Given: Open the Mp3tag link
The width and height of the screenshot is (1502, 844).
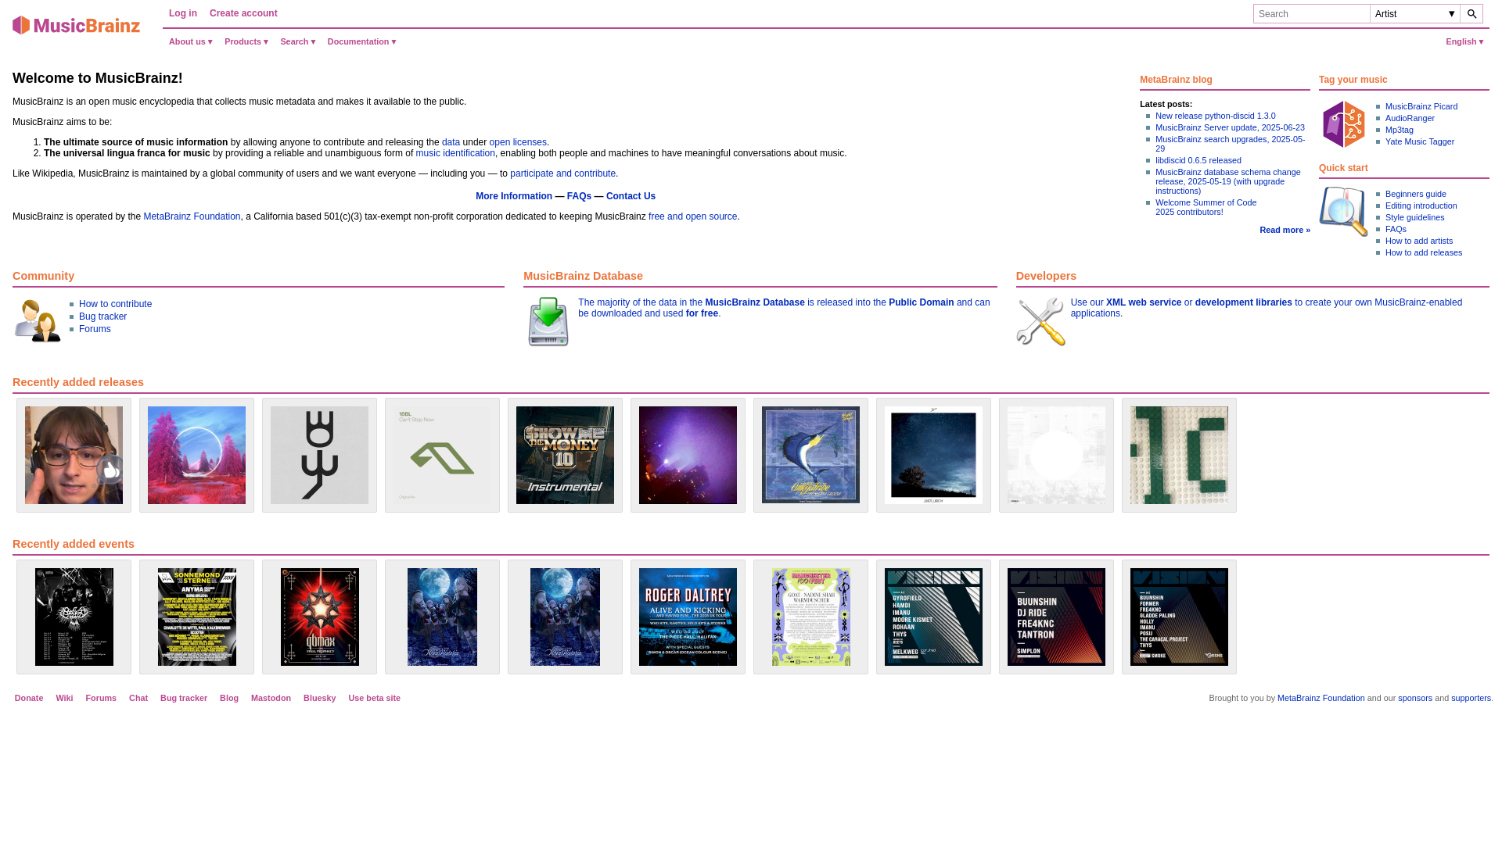Looking at the screenshot, I should click(x=1400, y=130).
